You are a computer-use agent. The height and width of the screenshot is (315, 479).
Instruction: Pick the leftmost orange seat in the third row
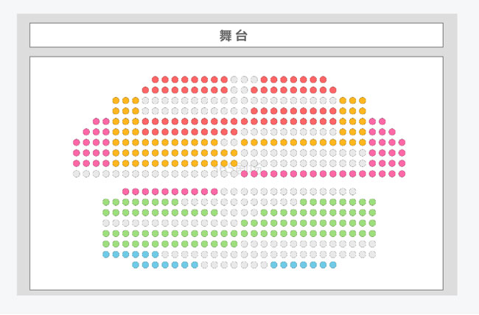(116, 101)
